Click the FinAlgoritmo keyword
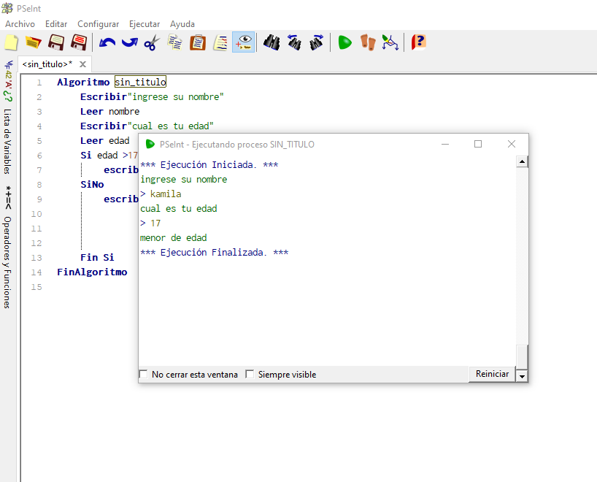The width and height of the screenshot is (597, 482). 92,272
